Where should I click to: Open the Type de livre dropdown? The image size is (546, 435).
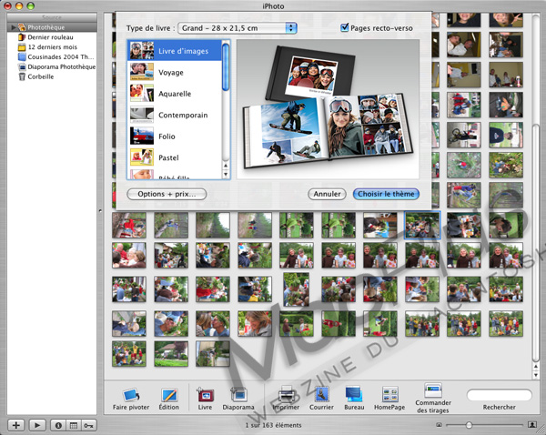pos(238,28)
